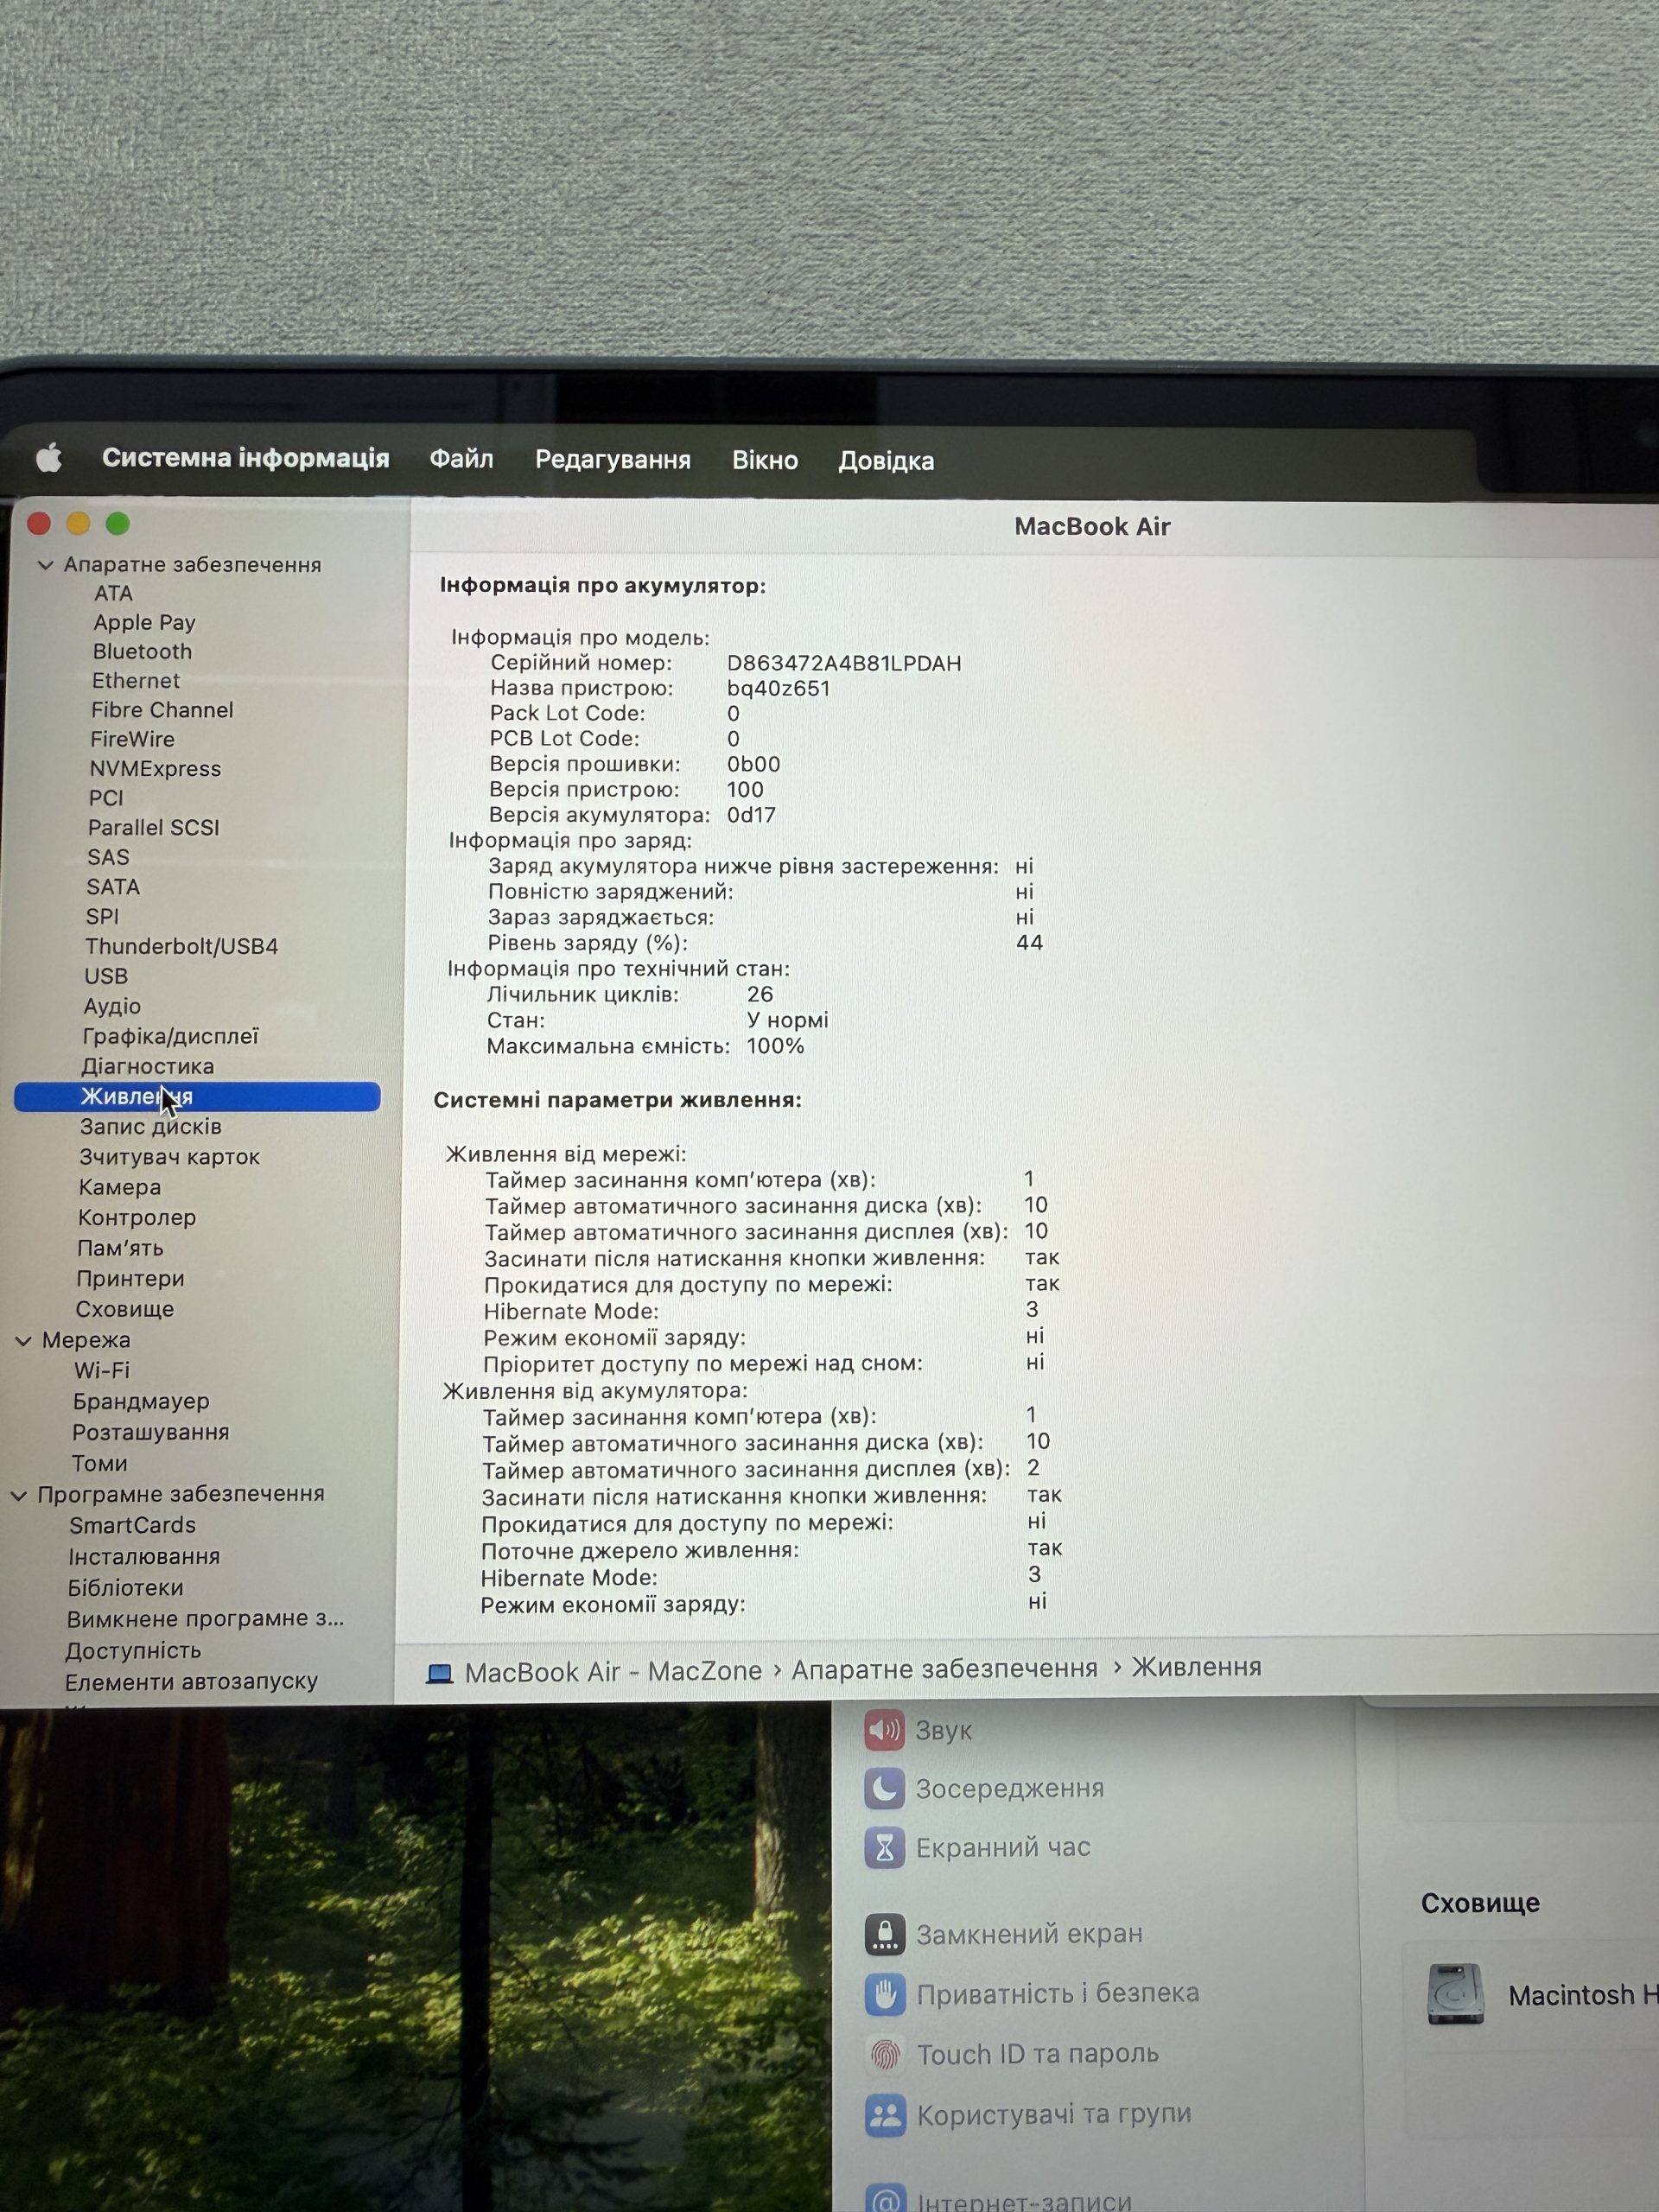Select Fibre Channel in sidebar
The width and height of the screenshot is (1659, 2212).
[162, 710]
